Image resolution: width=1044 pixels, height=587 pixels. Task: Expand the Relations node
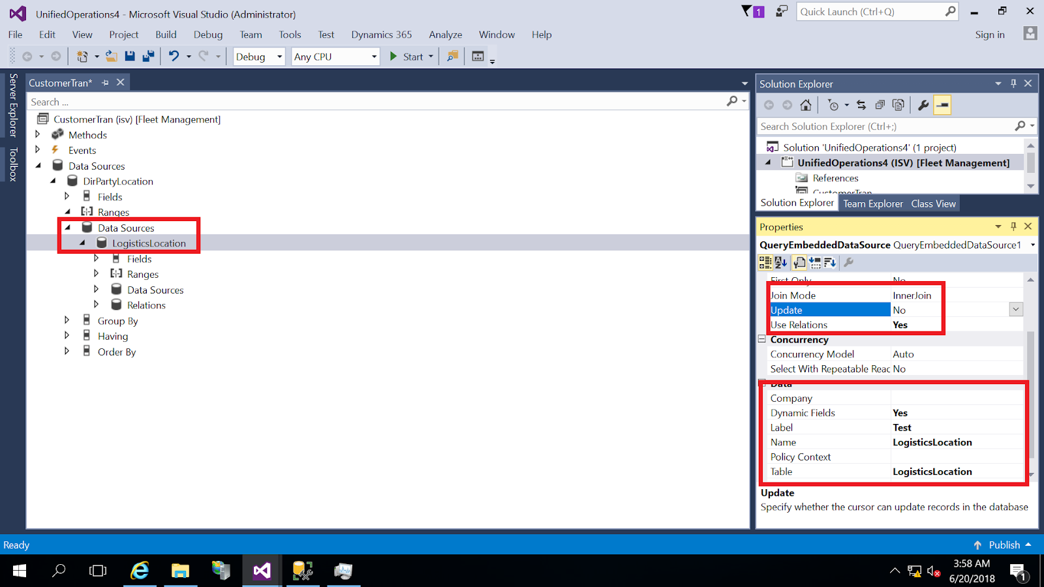(x=97, y=304)
